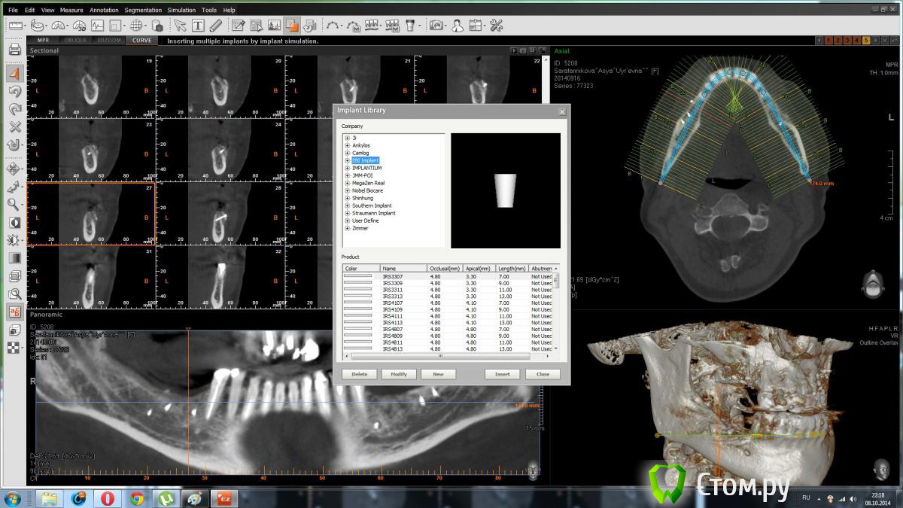The width and height of the screenshot is (903, 508).
Task: Click the printer icon in left sidebar
Action: [14, 50]
